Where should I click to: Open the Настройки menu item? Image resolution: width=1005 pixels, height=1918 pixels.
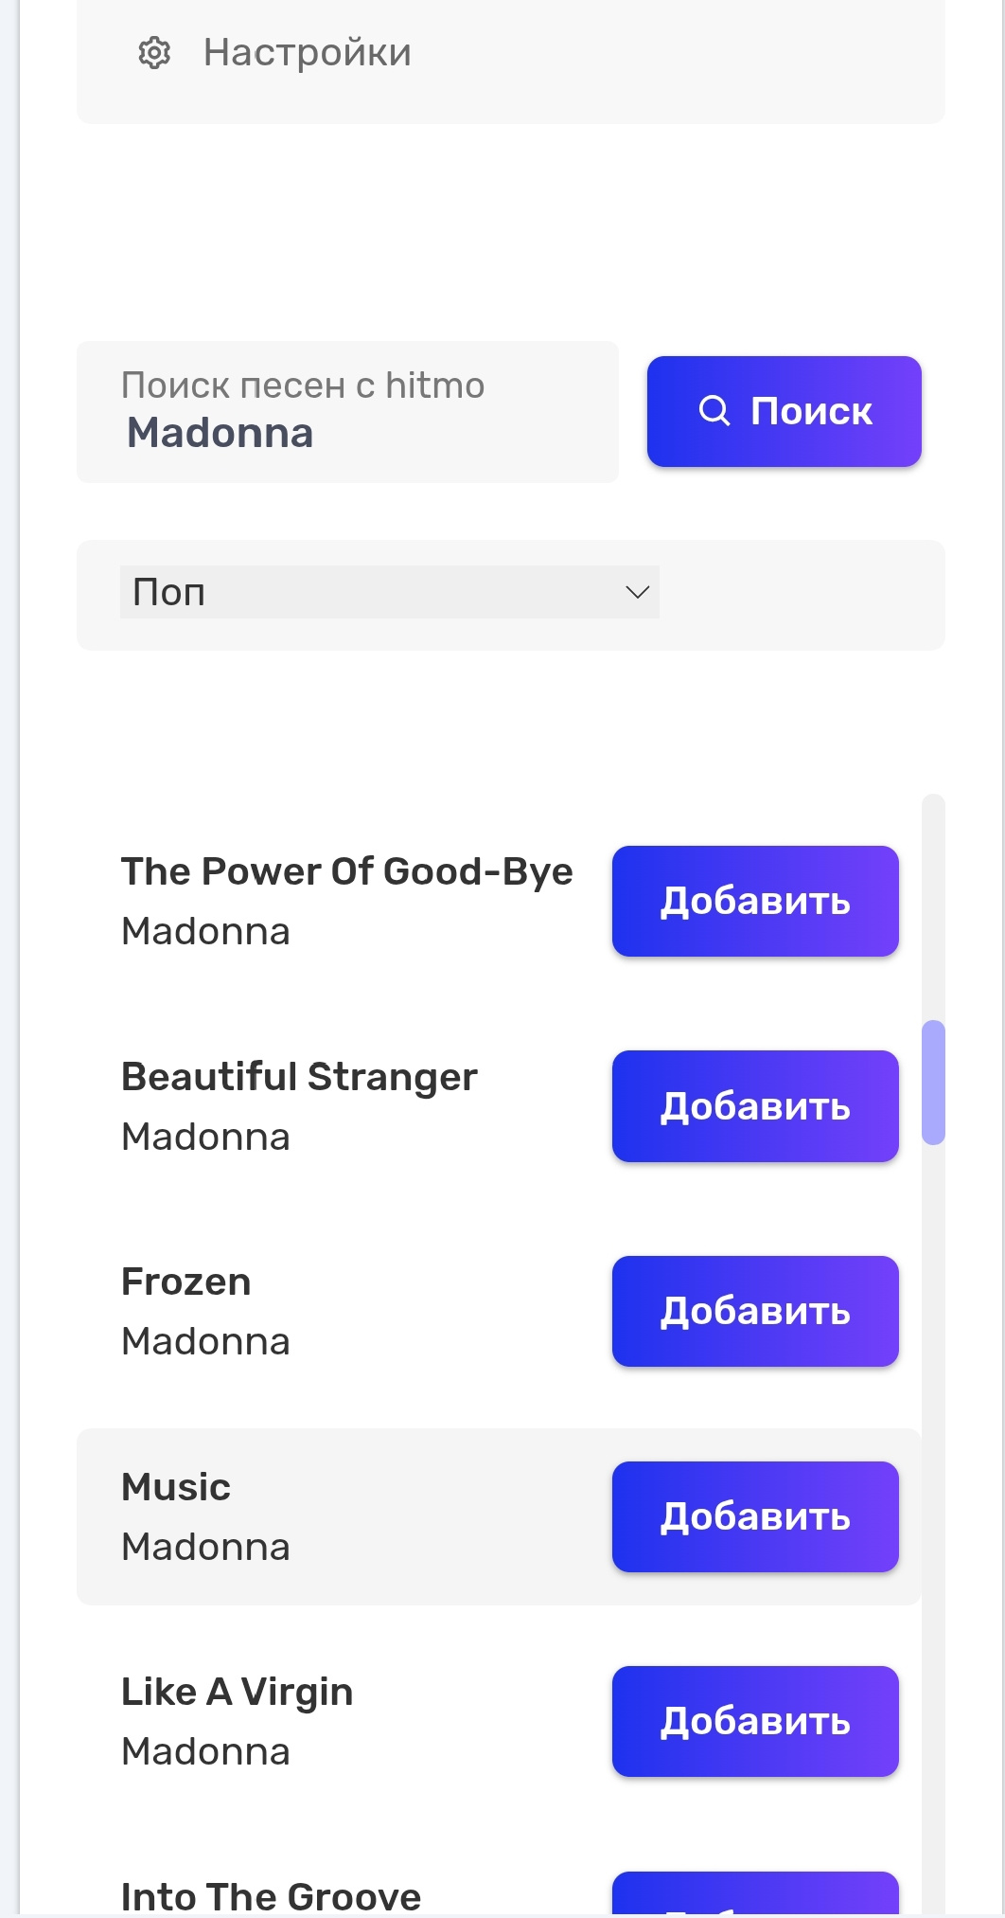click(307, 53)
